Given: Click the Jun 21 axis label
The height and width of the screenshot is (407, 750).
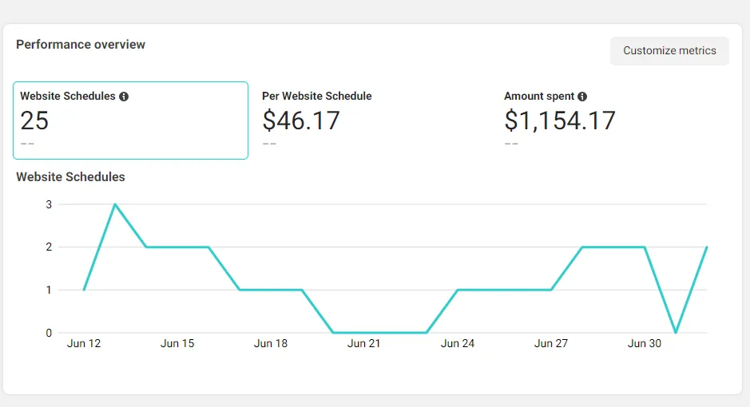Looking at the screenshot, I should tap(364, 344).
